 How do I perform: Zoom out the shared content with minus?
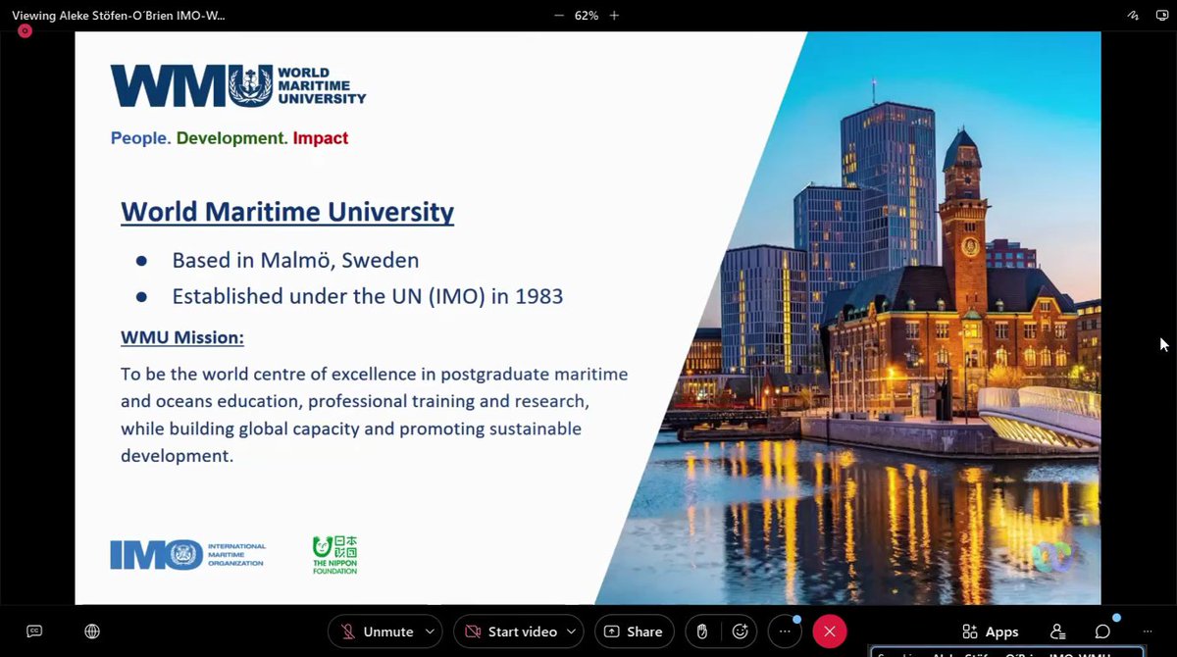click(x=559, y=16)
